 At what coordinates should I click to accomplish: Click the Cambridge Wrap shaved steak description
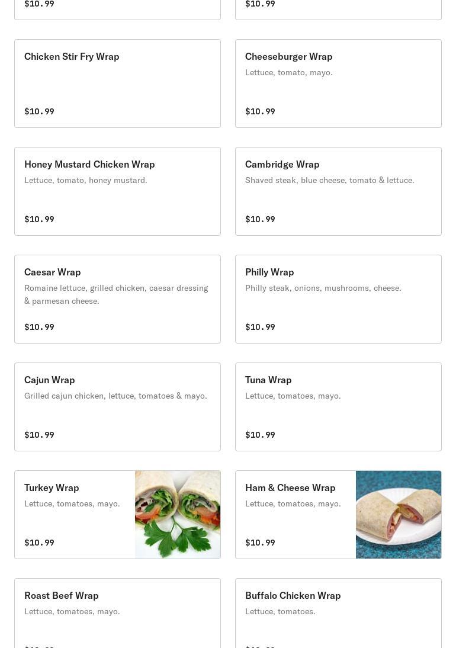tap(329, 180)
